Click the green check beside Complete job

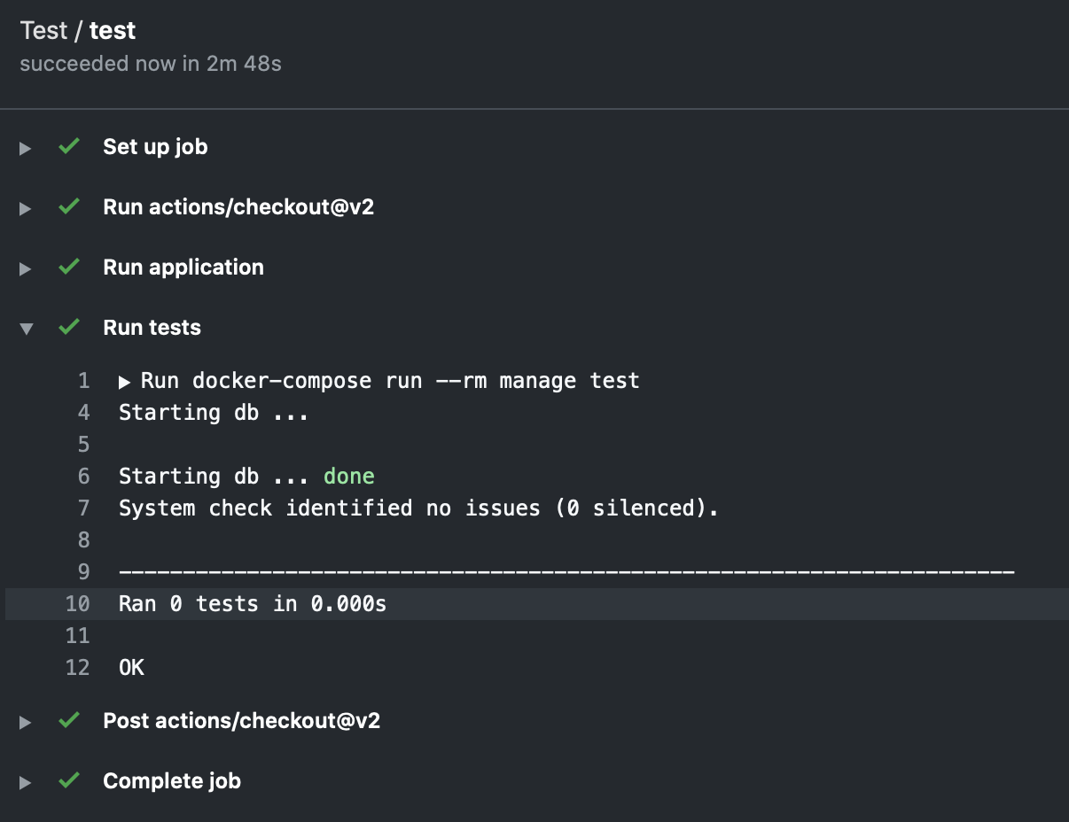(68, 780)
